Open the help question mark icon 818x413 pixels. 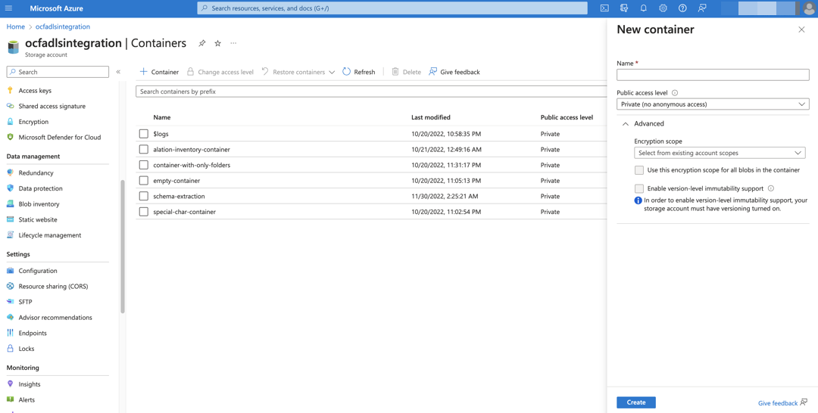(x=682, y=8)
